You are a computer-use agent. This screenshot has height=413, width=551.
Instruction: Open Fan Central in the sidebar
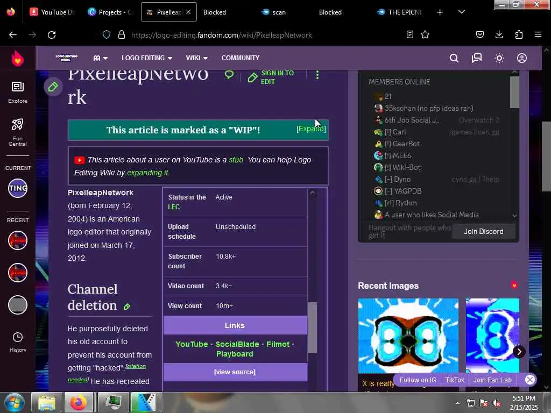click(x=18, y=132)
